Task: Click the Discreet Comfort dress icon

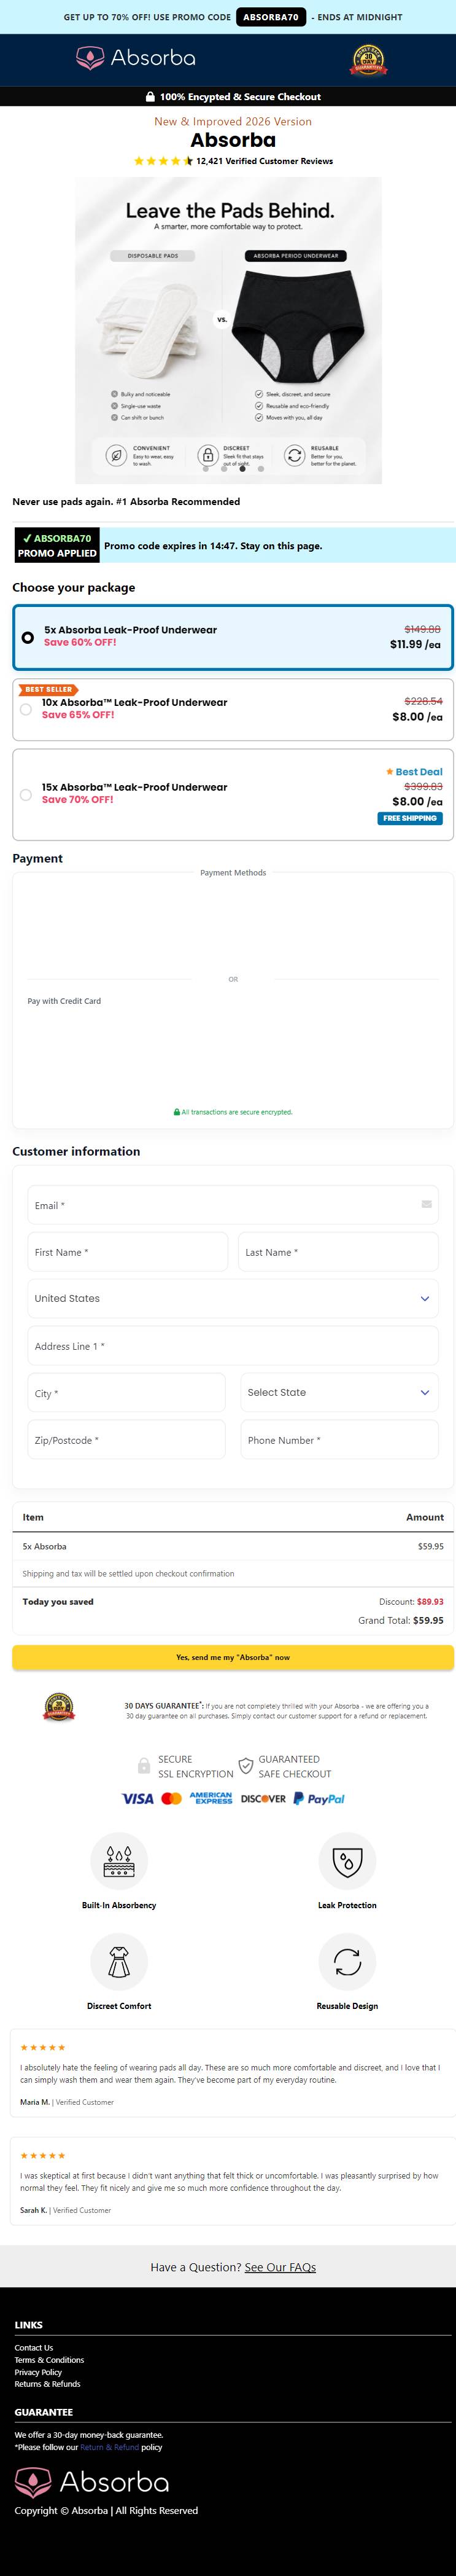Action: pyautogui.click(x=119, y=1961)
